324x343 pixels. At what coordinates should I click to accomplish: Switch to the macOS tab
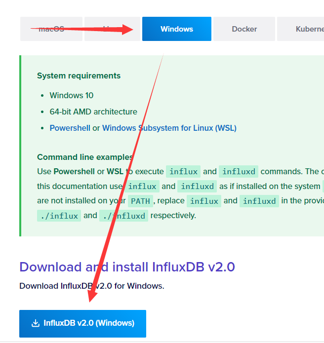point(51,29)
